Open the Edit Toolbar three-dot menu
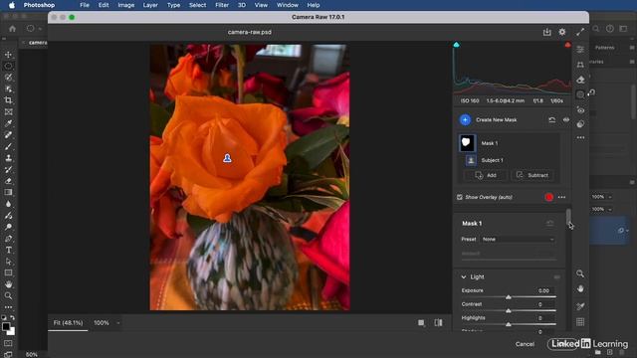The image size is (637, 358). [8, 307]
